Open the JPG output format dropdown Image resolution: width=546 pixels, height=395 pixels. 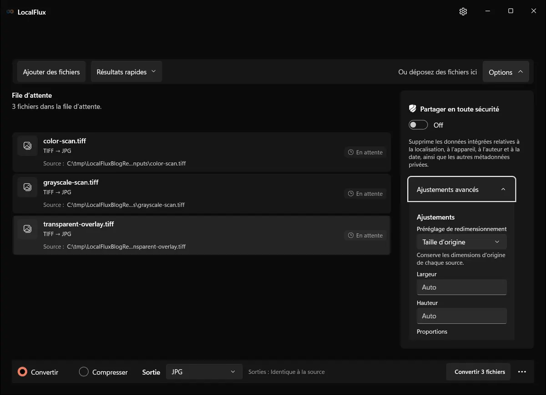[x=204, y=372]
